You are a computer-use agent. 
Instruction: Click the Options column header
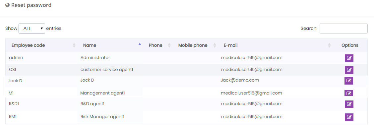[x=350, y=45]
